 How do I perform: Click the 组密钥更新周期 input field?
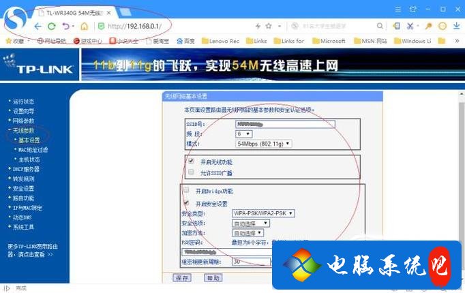252,262
